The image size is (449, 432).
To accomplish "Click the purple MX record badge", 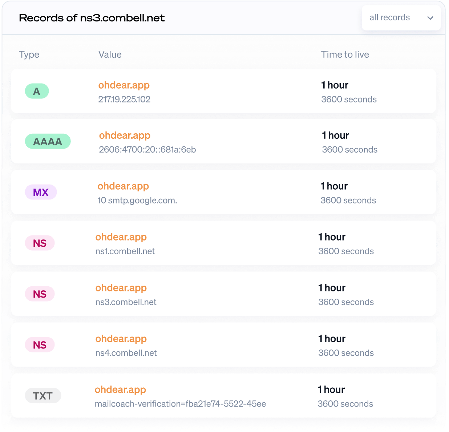I will point(41,192).
